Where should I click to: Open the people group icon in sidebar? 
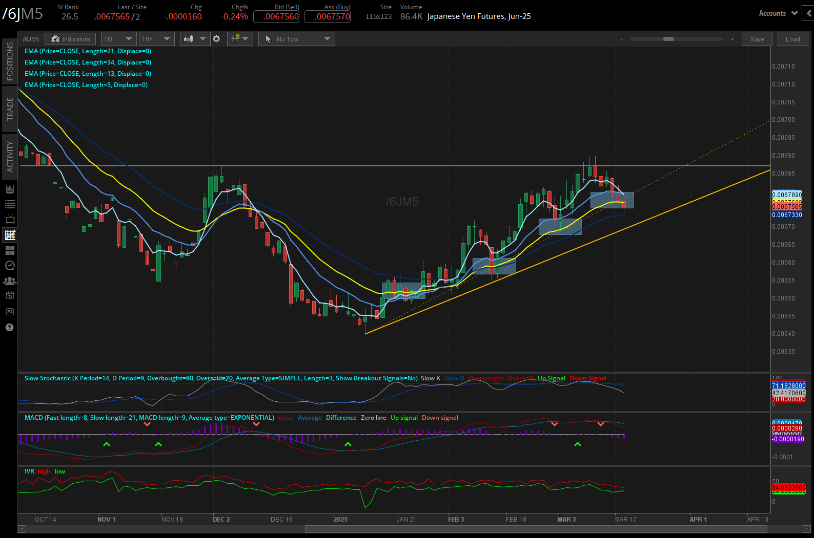point(10,281)
